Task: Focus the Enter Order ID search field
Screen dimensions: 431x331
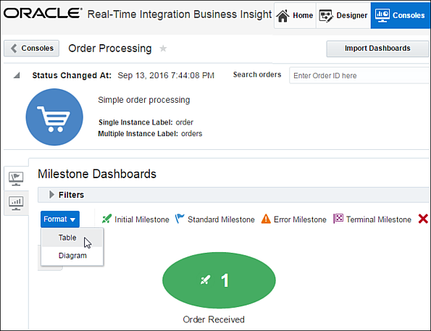Action: point(360,75)
